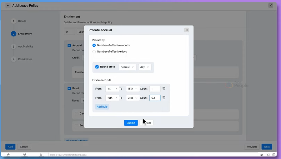Open the contacts icon in bottom bar

point(41,155)
